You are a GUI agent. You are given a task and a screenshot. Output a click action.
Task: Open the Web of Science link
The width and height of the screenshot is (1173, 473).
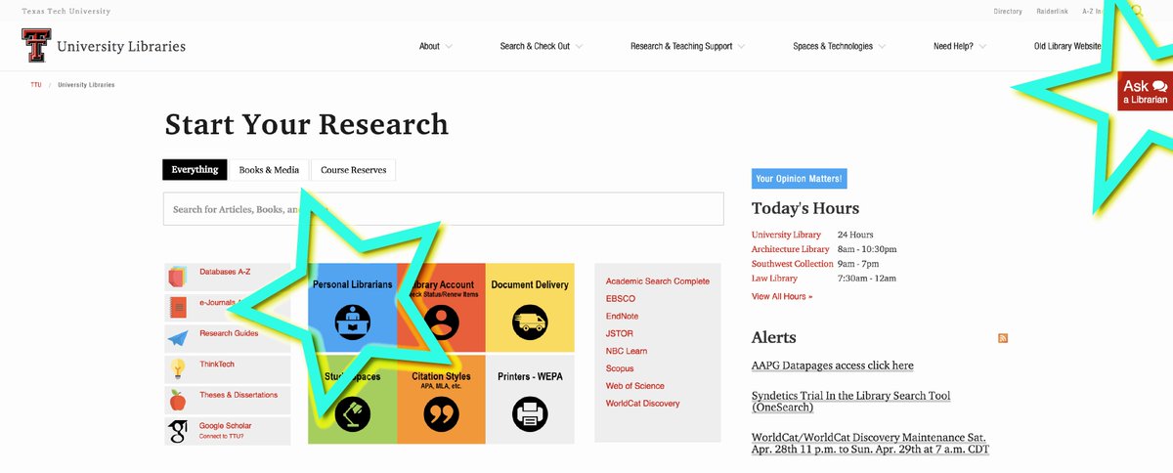(x=635, y=386)
